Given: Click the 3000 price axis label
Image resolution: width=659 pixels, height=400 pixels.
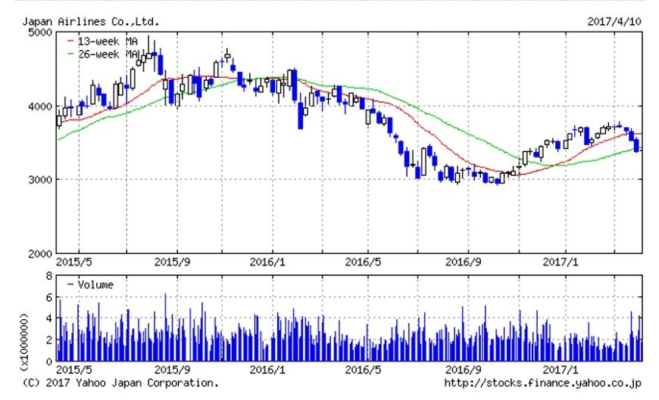Looking at the screenshot, I should (x=38, y=180).
